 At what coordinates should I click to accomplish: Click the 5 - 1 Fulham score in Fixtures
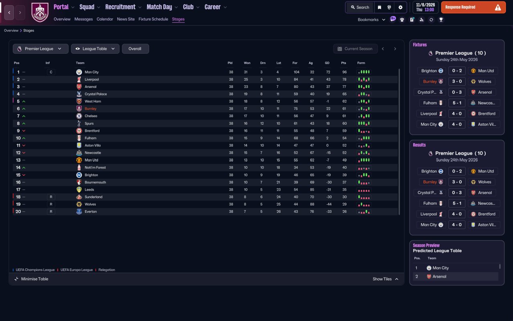pyautogui.click(x=457, y=103)
